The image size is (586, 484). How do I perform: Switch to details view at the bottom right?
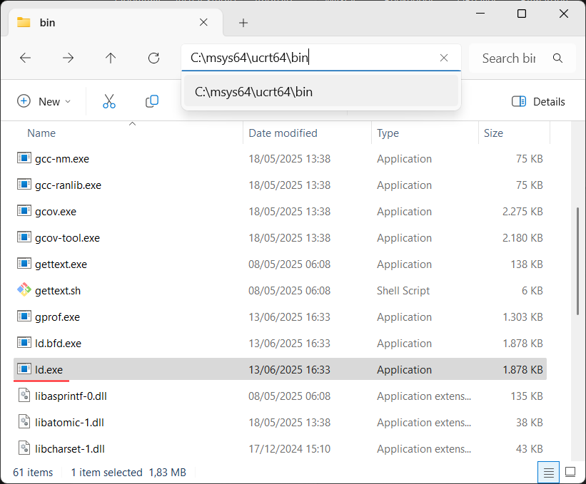click(x=547, y=472)
